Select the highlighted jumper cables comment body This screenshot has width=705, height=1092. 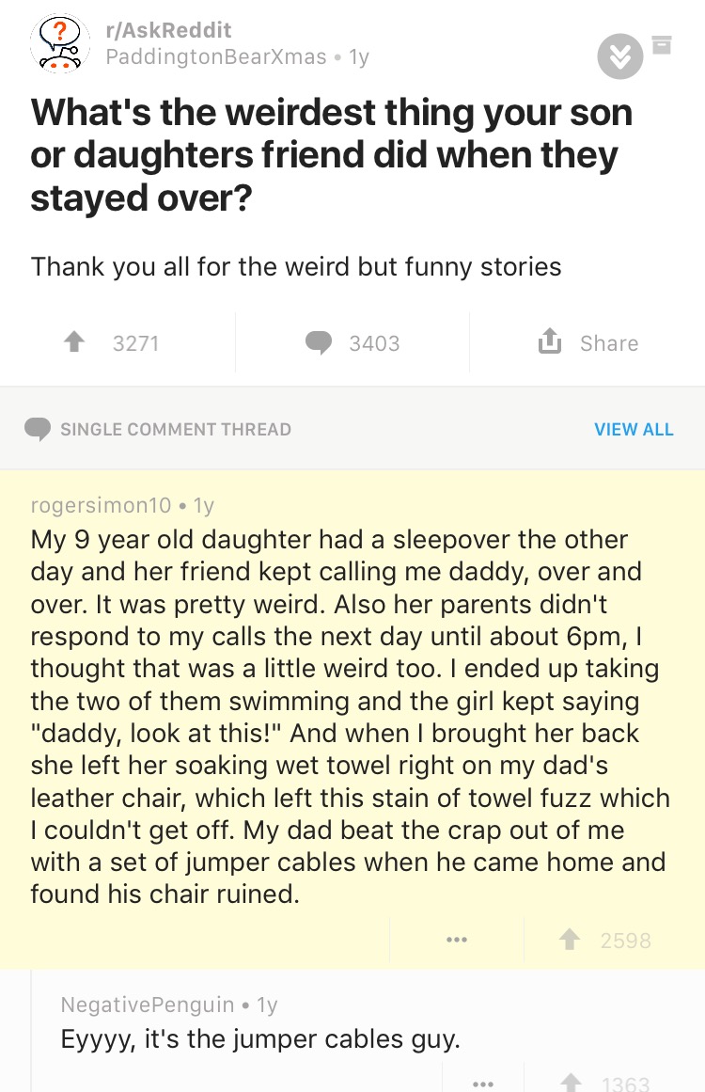click(350, 717)
